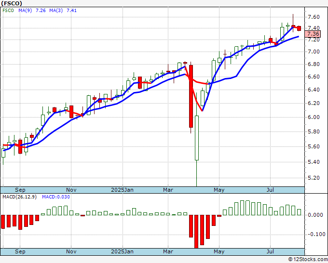Image resolution: width=328 pixels, height=263 pixels.
Task: Click Sep on the MACD panel time axis
Action: 20,251
